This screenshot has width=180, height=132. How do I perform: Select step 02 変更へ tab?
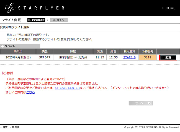pyautogui.click(x=58, y=20)
